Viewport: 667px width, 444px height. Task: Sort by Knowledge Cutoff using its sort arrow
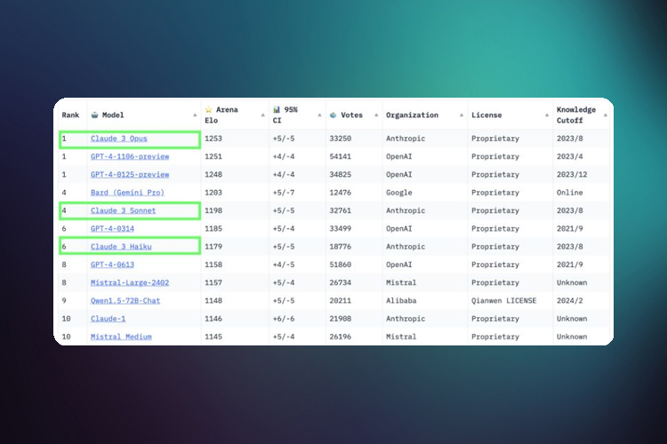(x=606, y=115)
